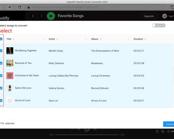Click duration 00:03:49
This screenshot has height=139, width=174.
139,88
